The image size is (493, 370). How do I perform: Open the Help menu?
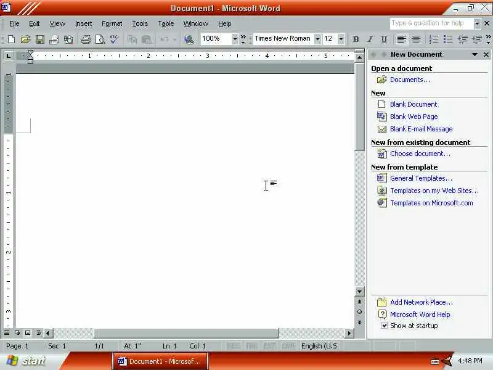point(224,23)
